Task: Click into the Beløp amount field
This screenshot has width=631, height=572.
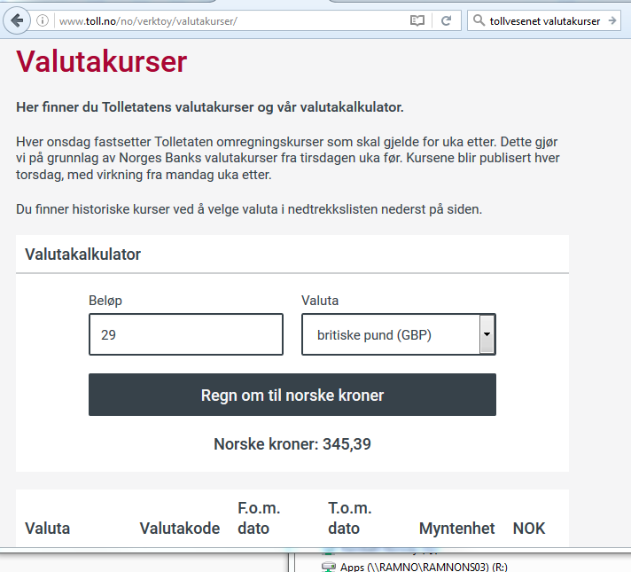Action: (x=186, y=334)
